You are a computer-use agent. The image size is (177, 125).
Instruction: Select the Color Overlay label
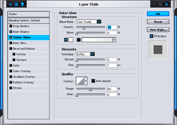click(22, 71)
